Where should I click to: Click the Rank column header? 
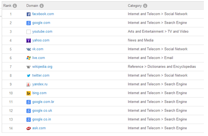click(x=7, y=6)
